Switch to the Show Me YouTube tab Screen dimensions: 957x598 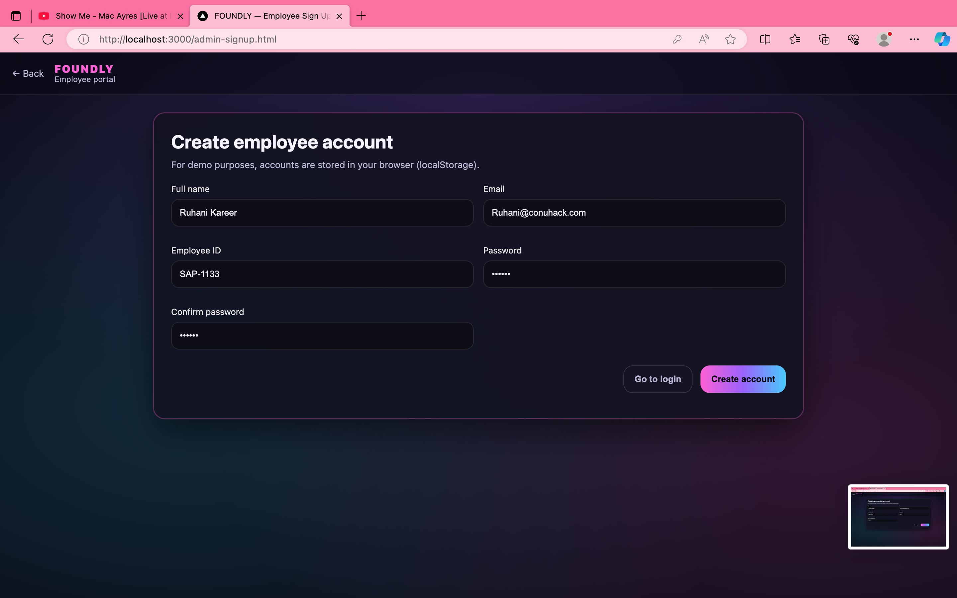[x=107, y=16]
